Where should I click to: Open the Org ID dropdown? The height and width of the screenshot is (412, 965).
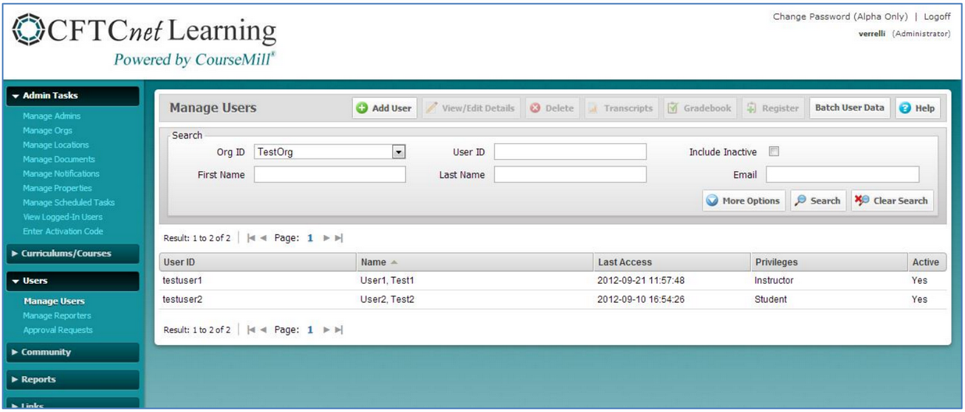pyautogui.click(x=399, y=152)
